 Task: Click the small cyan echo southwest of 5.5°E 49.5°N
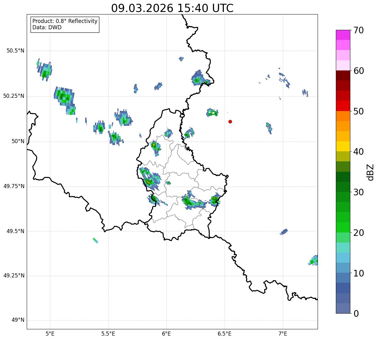95,241
